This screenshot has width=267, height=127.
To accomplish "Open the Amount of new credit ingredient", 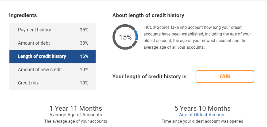I will click(x=52, y=70).
